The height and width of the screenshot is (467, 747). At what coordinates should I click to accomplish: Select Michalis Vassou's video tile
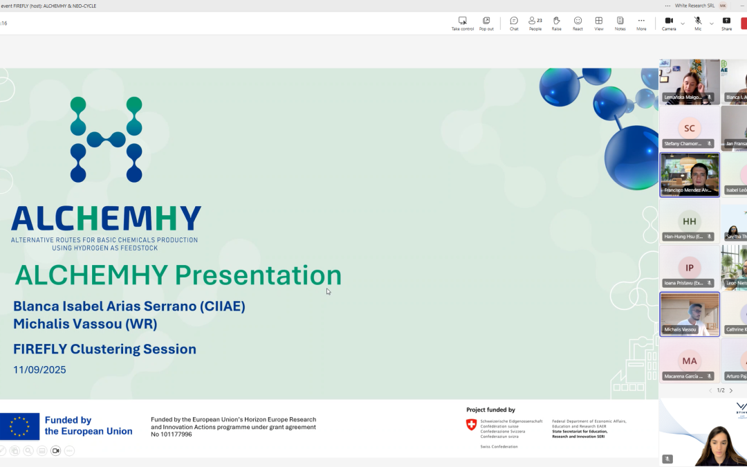point(690,314)
